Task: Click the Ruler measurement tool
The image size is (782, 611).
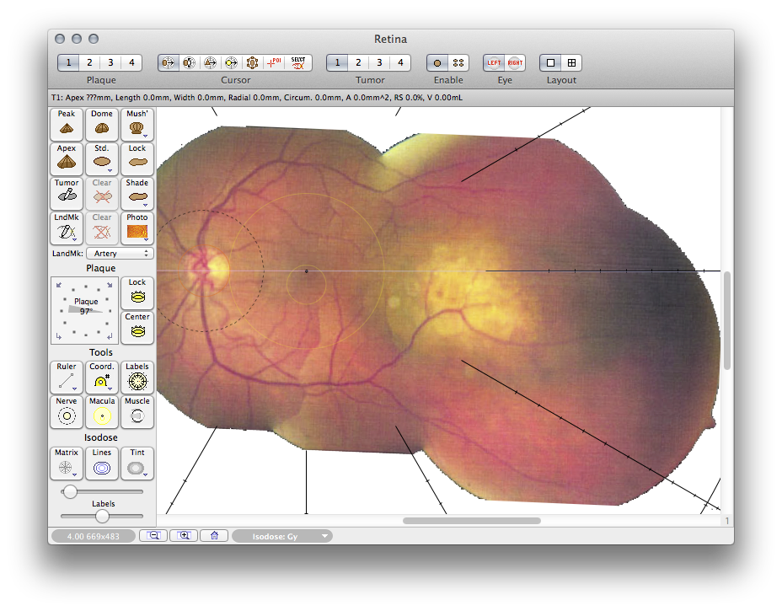Action: click(67, 378)
